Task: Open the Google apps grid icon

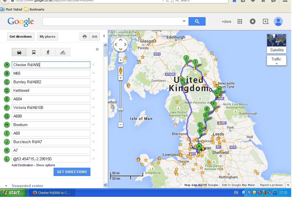Action: pos(240,21)
